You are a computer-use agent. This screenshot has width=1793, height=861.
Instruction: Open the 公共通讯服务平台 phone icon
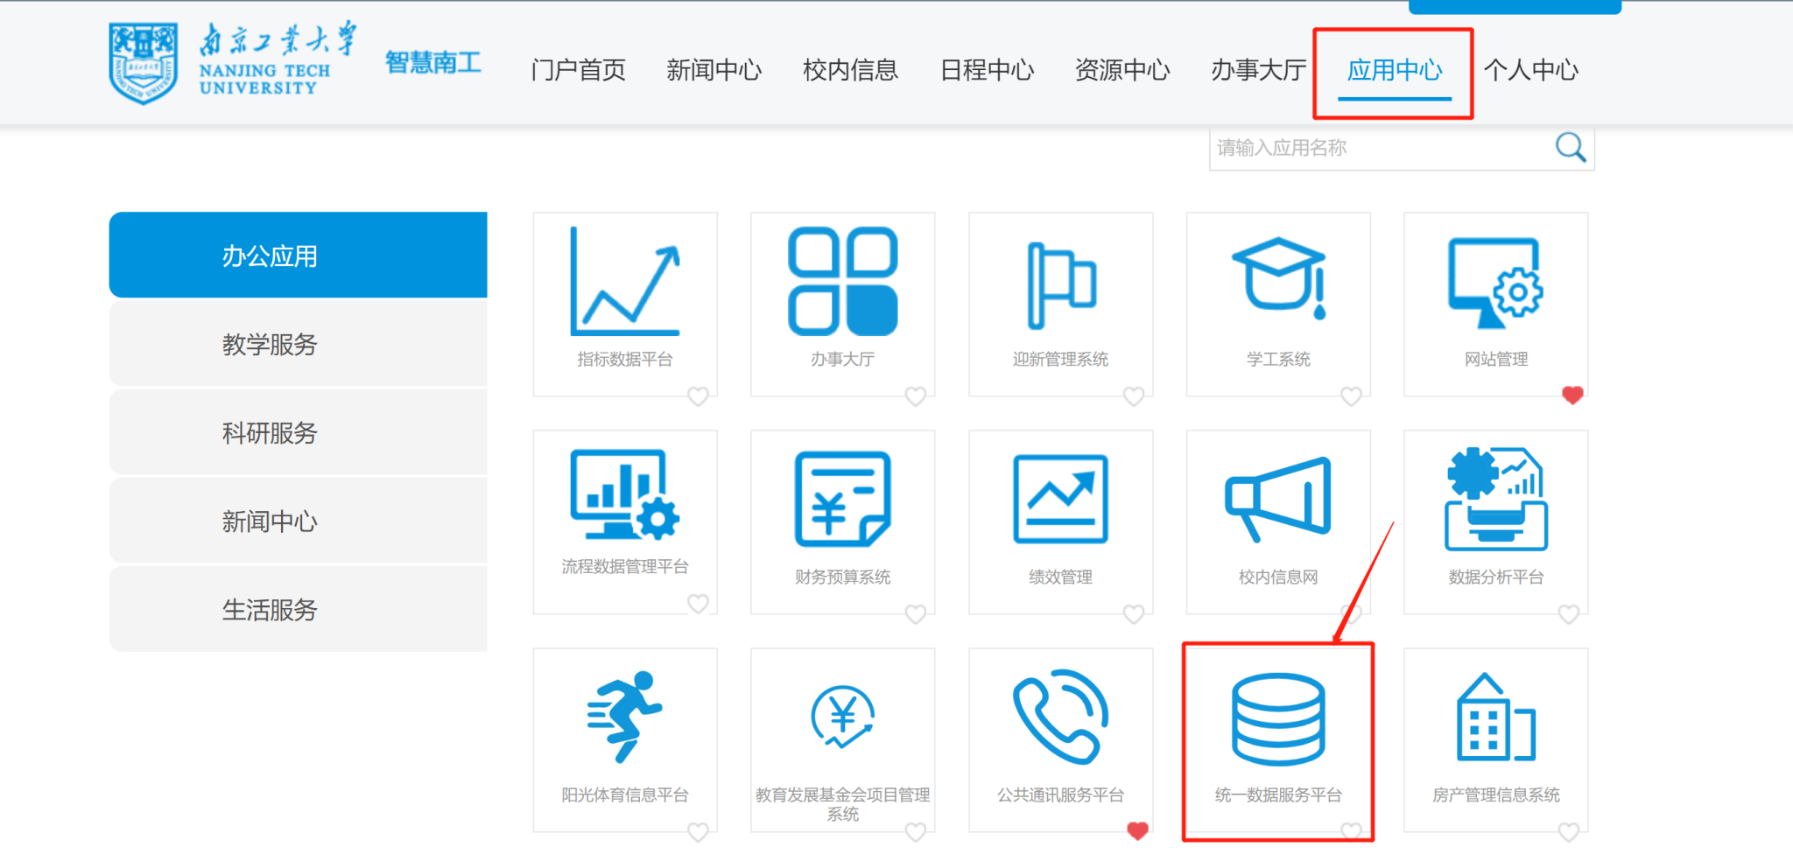(1060, 717)
